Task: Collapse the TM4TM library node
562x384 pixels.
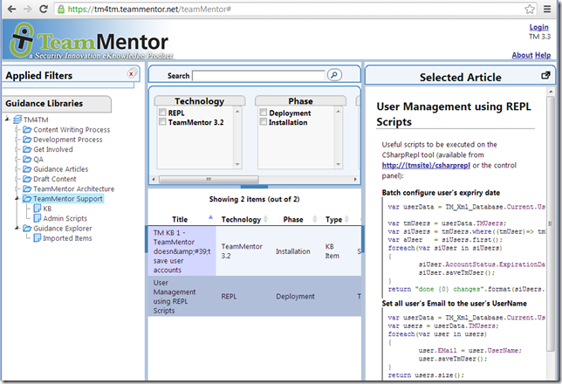Action: pos(8,119)
